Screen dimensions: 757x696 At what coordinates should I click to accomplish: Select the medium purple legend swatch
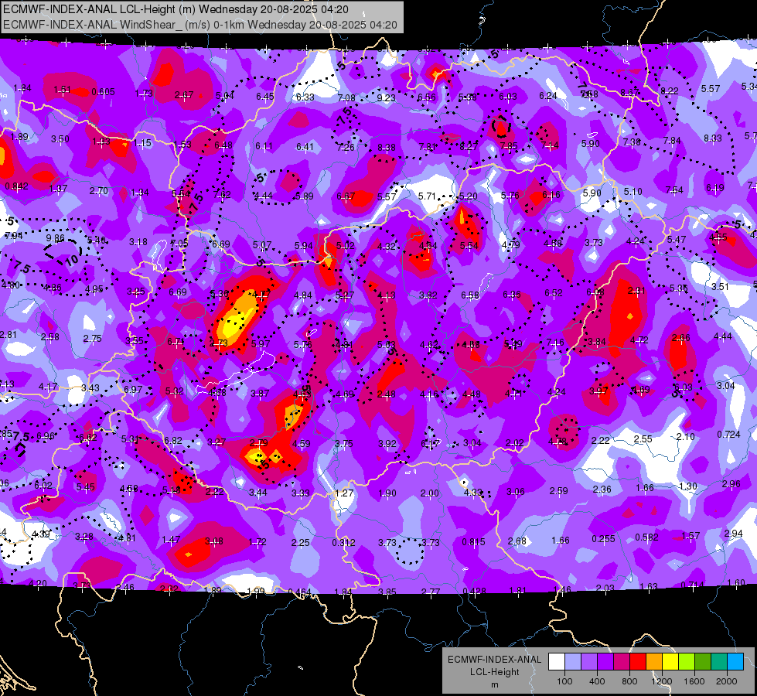589,662
